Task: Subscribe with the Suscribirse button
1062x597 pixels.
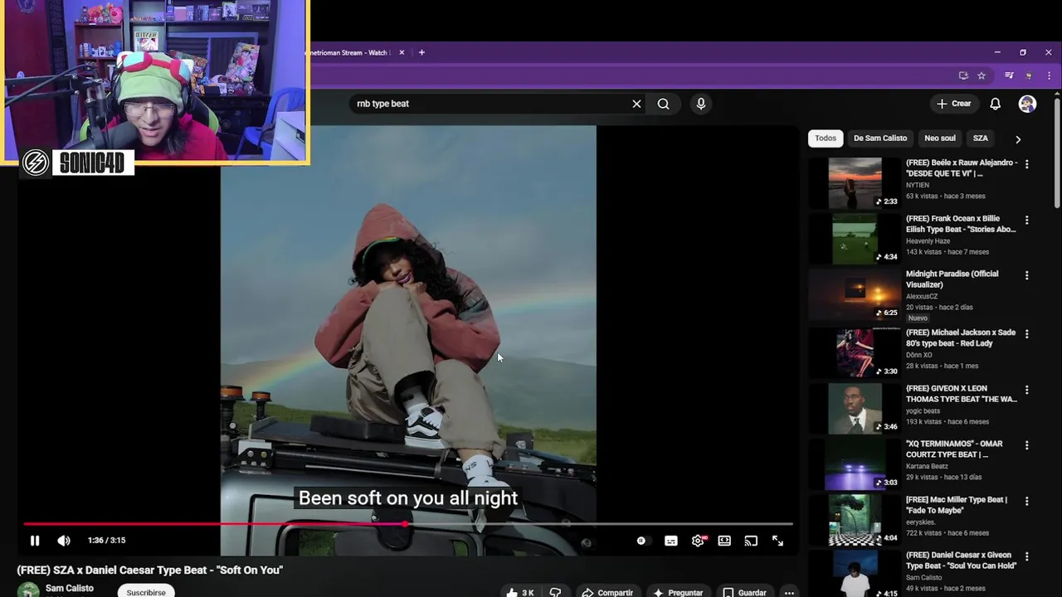Action: coord(146,592)
